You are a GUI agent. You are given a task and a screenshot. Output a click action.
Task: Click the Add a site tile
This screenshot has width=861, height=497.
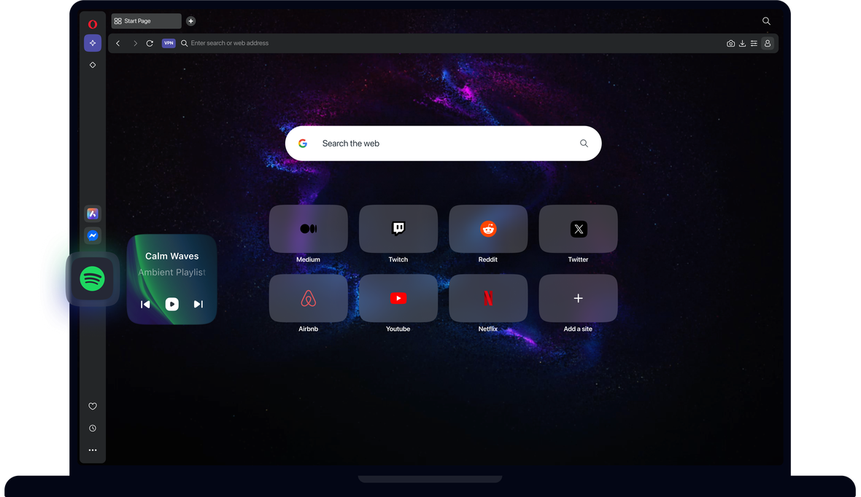(x=578, y=298)
